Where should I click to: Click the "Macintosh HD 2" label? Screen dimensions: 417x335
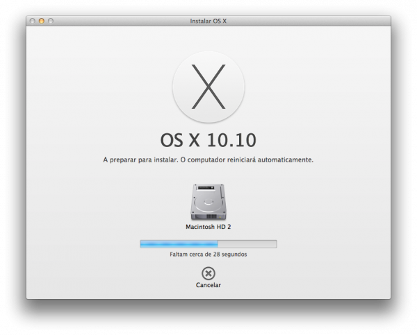click(x=208, y=227)
